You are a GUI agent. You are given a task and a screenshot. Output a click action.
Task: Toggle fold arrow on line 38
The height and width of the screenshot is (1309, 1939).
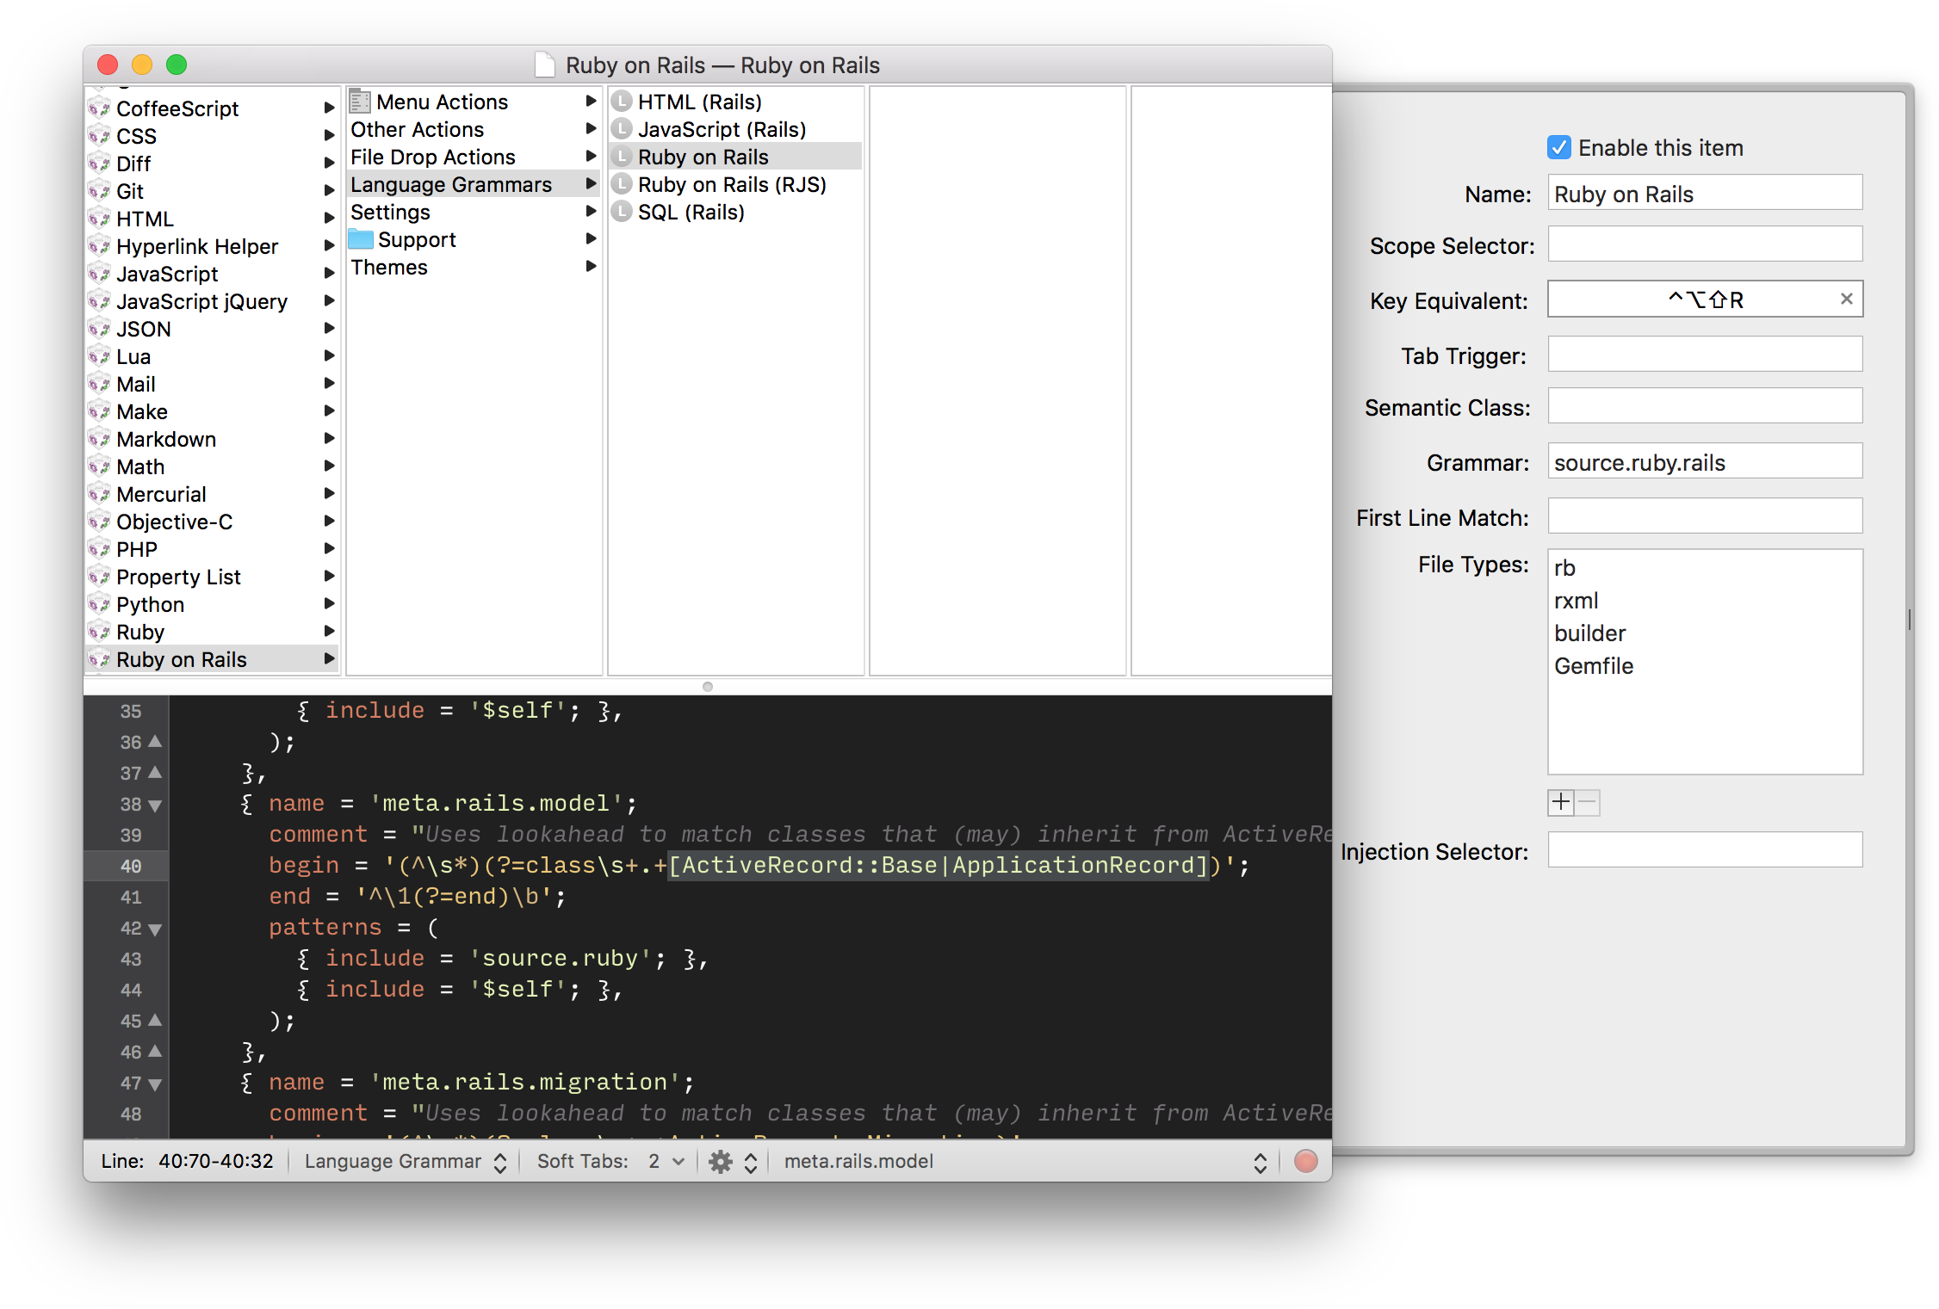click(155, 806)
